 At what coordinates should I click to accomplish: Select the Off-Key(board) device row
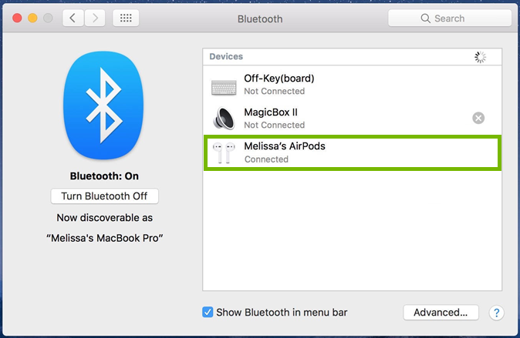(352, 85)
